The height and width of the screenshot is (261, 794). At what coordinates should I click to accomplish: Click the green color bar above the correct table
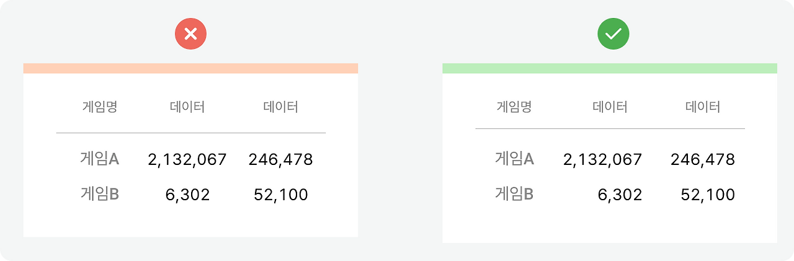[609, 68]
